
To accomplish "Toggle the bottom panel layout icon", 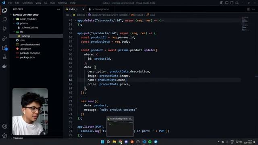I will coord(227,3).
